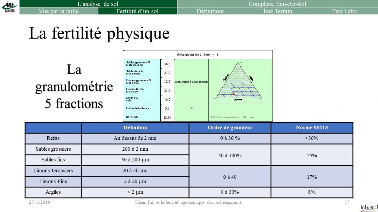Click the Argiles row label in bottom table
The width and height of the screenshot is (378, 212).
[53, 192]
